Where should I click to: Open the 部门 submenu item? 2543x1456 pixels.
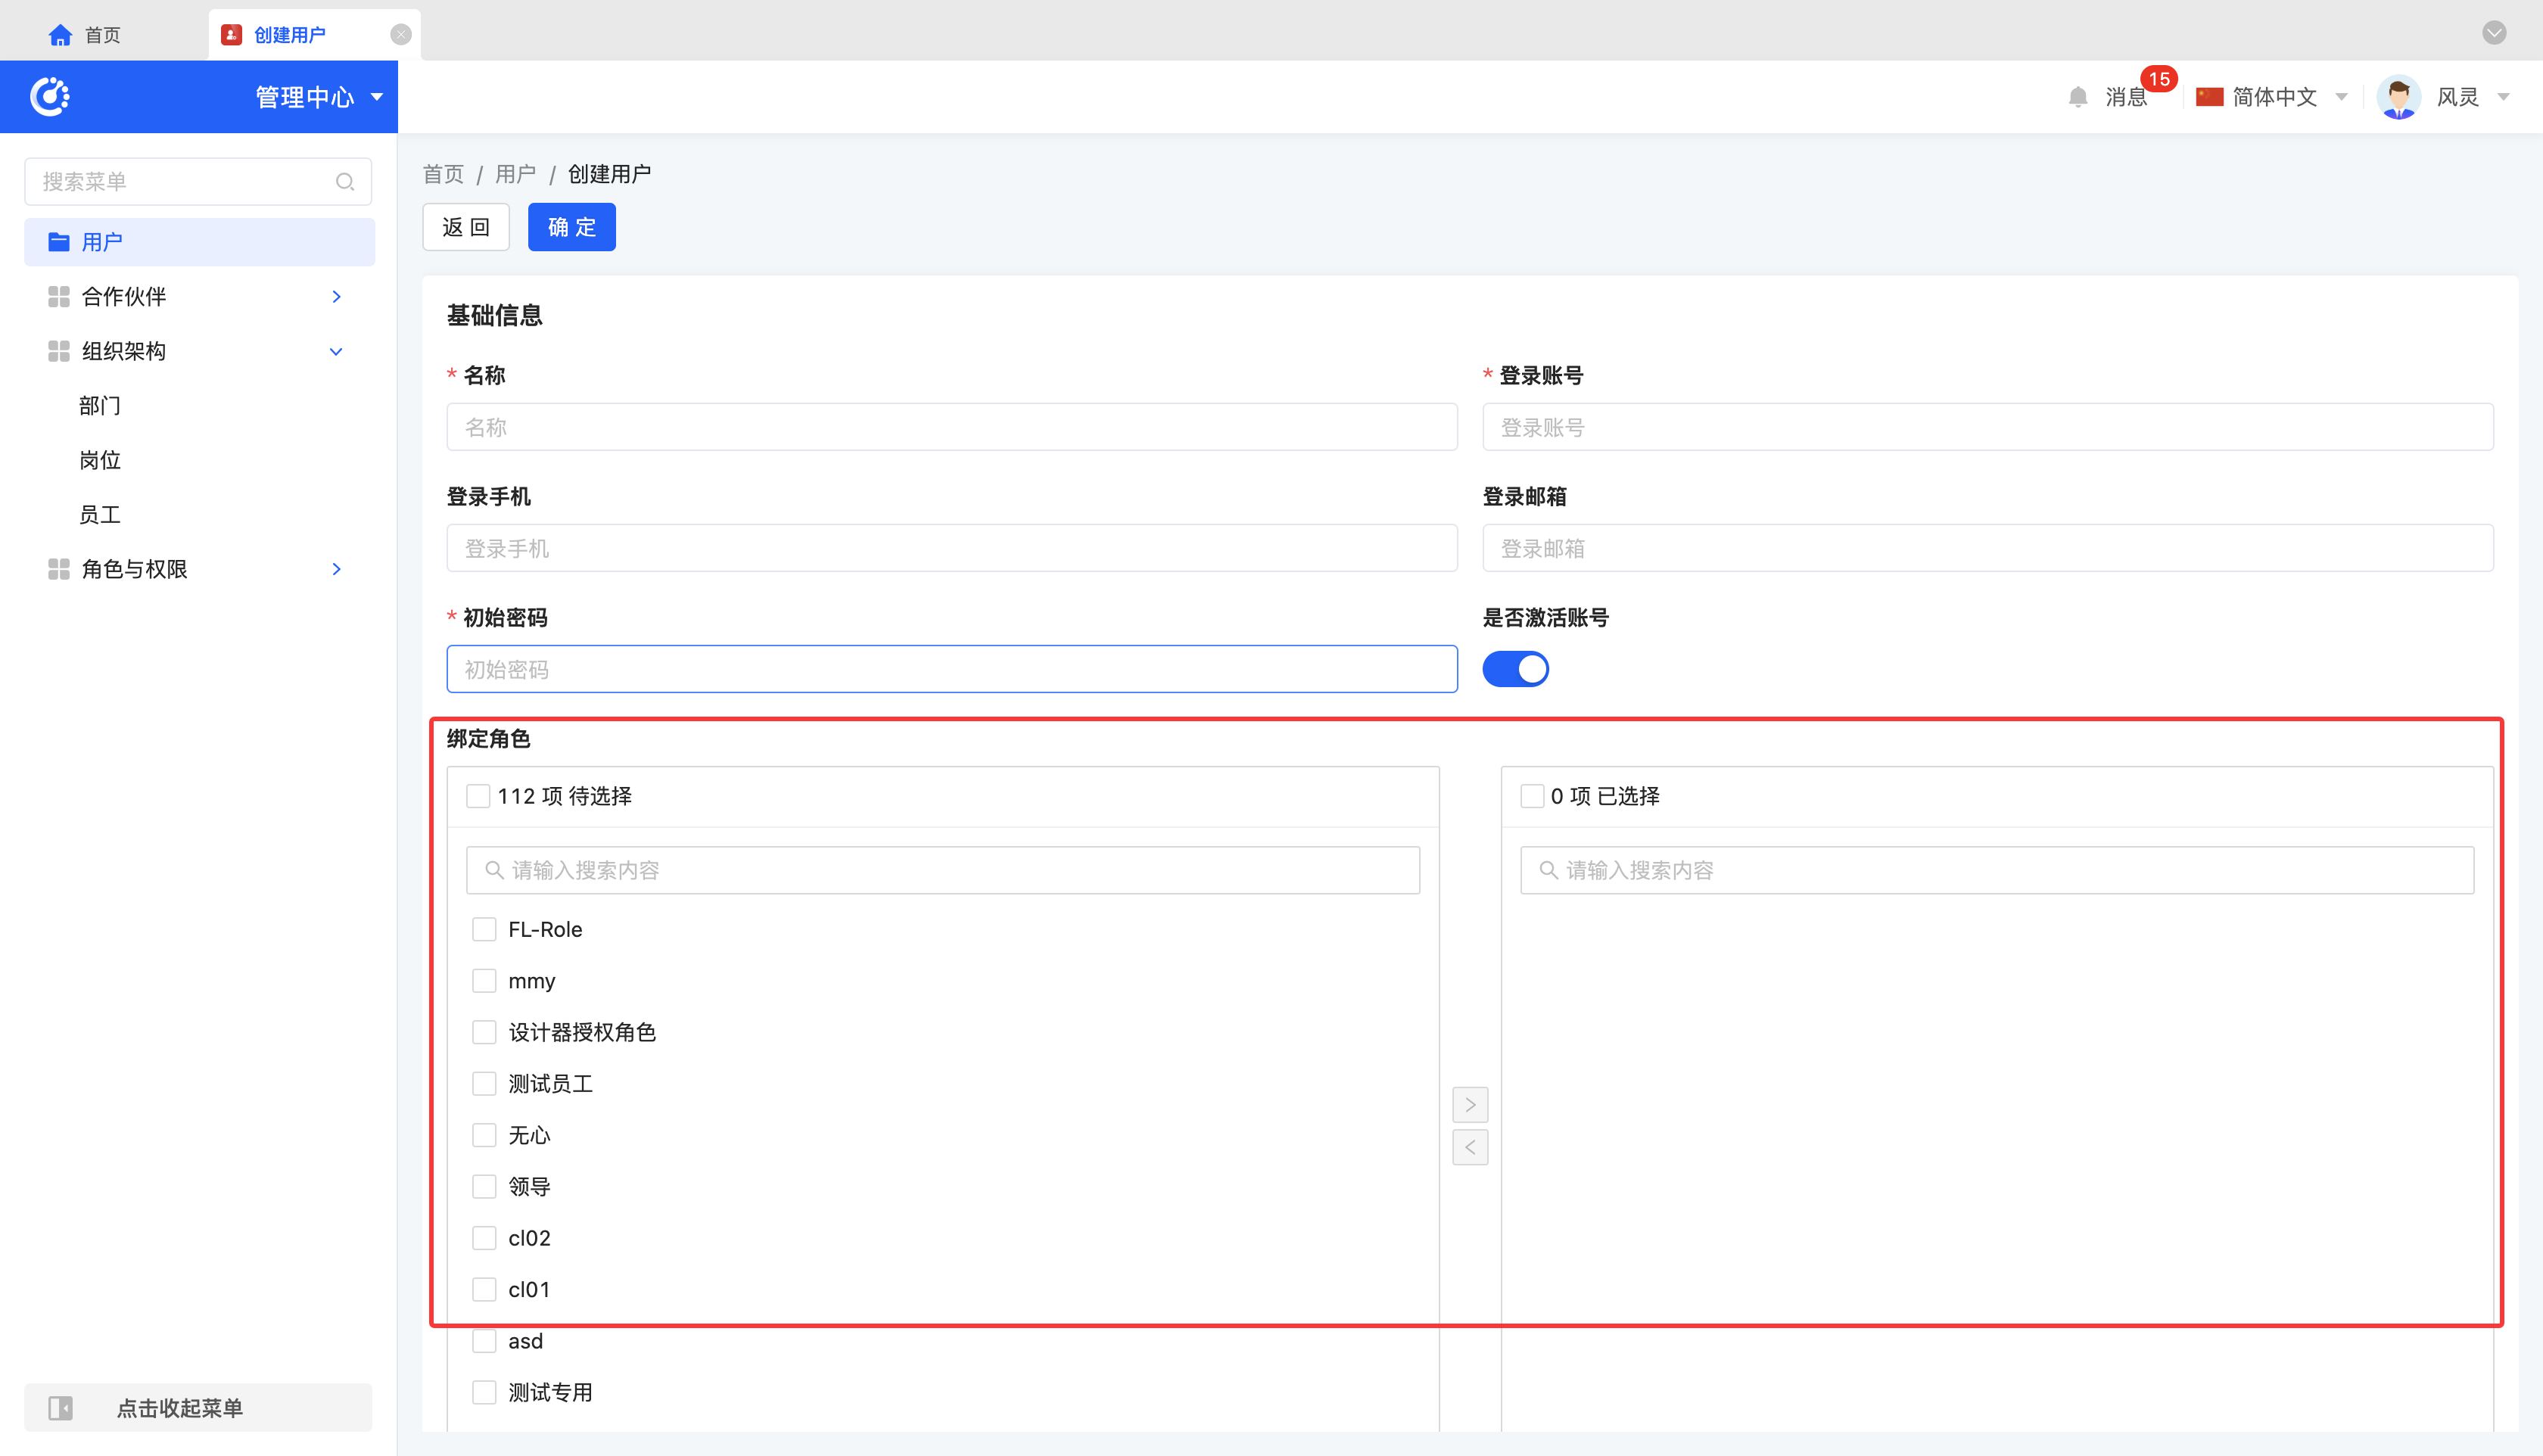click(100, 406)
